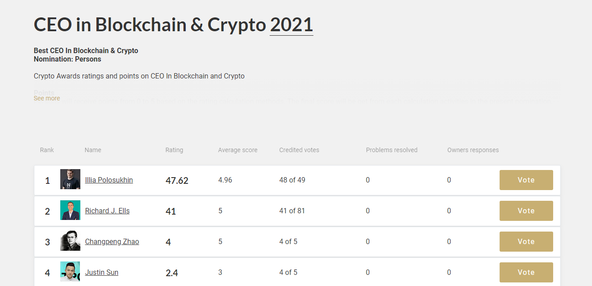Open Illia Polosukhin's profile photo
This screenshot has width=592, height=286.
coord(70,179)
